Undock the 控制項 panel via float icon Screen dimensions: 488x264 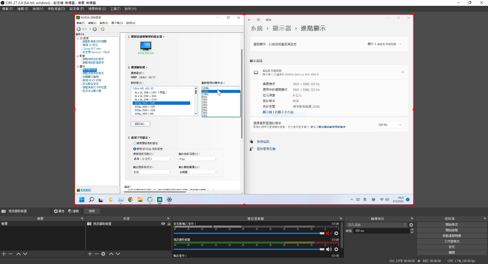[x=485, y=219]
